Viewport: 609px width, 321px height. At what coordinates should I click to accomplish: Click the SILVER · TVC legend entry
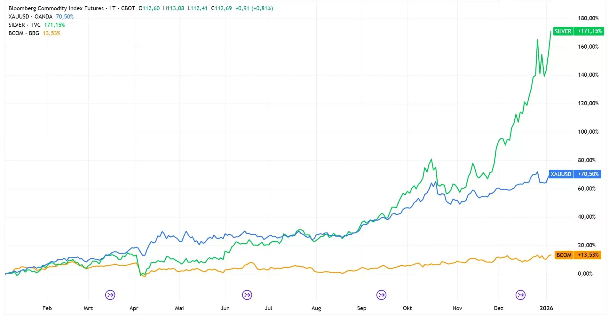[25, 25]
